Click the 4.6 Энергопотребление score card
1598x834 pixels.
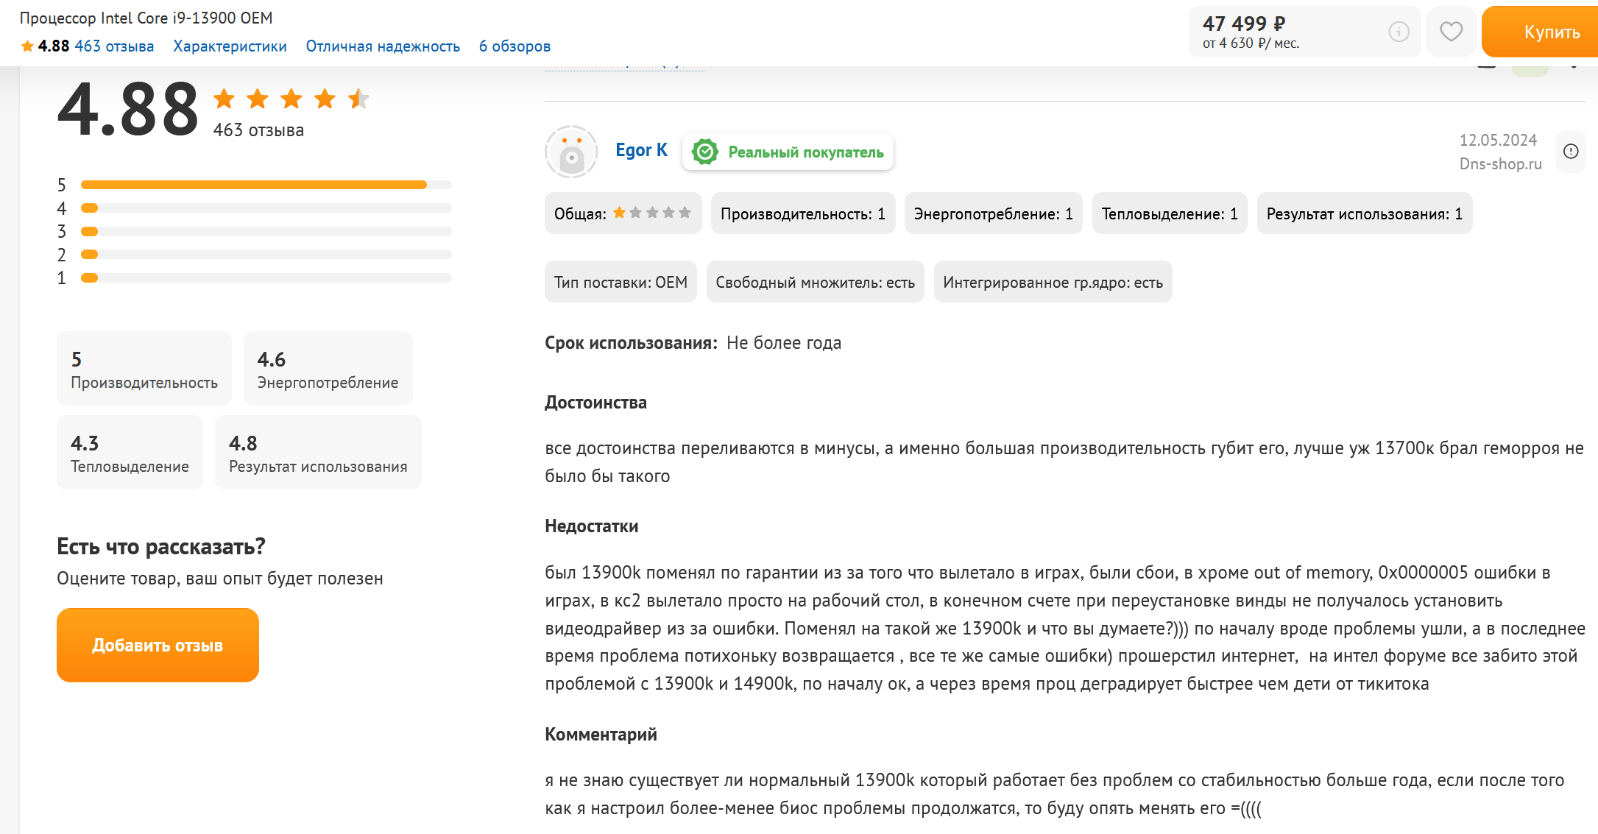[328, 369]
